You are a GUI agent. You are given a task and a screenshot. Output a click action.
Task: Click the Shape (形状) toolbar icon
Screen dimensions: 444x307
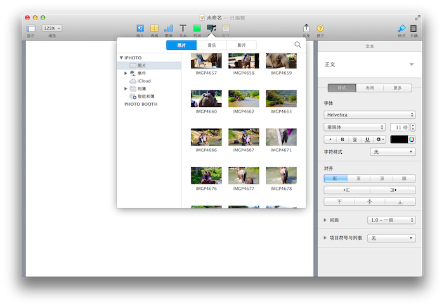point(197,28)
